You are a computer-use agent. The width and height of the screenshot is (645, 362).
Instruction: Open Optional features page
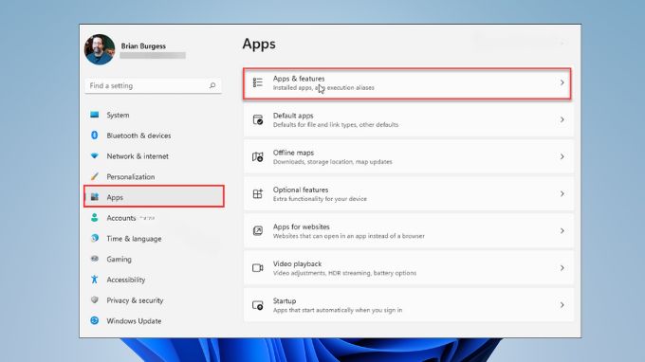click(409, 194)
